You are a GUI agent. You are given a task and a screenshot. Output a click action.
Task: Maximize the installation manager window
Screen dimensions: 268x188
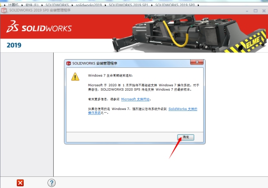[x=255, y=11]
